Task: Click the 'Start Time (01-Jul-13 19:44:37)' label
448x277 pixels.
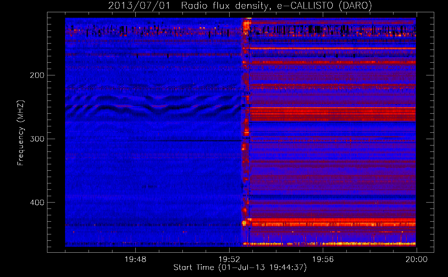Action: tap(240, 268)
